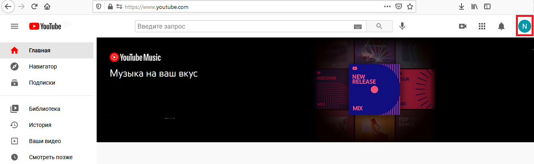Image resolution: width=534 pixels, height=164 pixels.
Task: Open the account avatar menu
Action: click(x=524, y=26)
